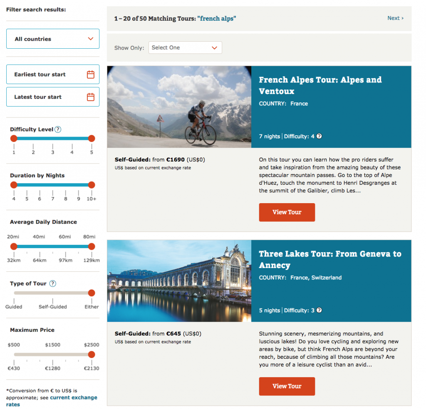Click the cyclist tour thumbnail image

179,107
